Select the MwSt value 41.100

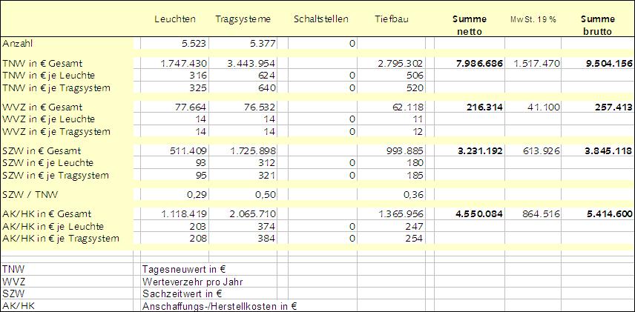[x=545, y=107]
